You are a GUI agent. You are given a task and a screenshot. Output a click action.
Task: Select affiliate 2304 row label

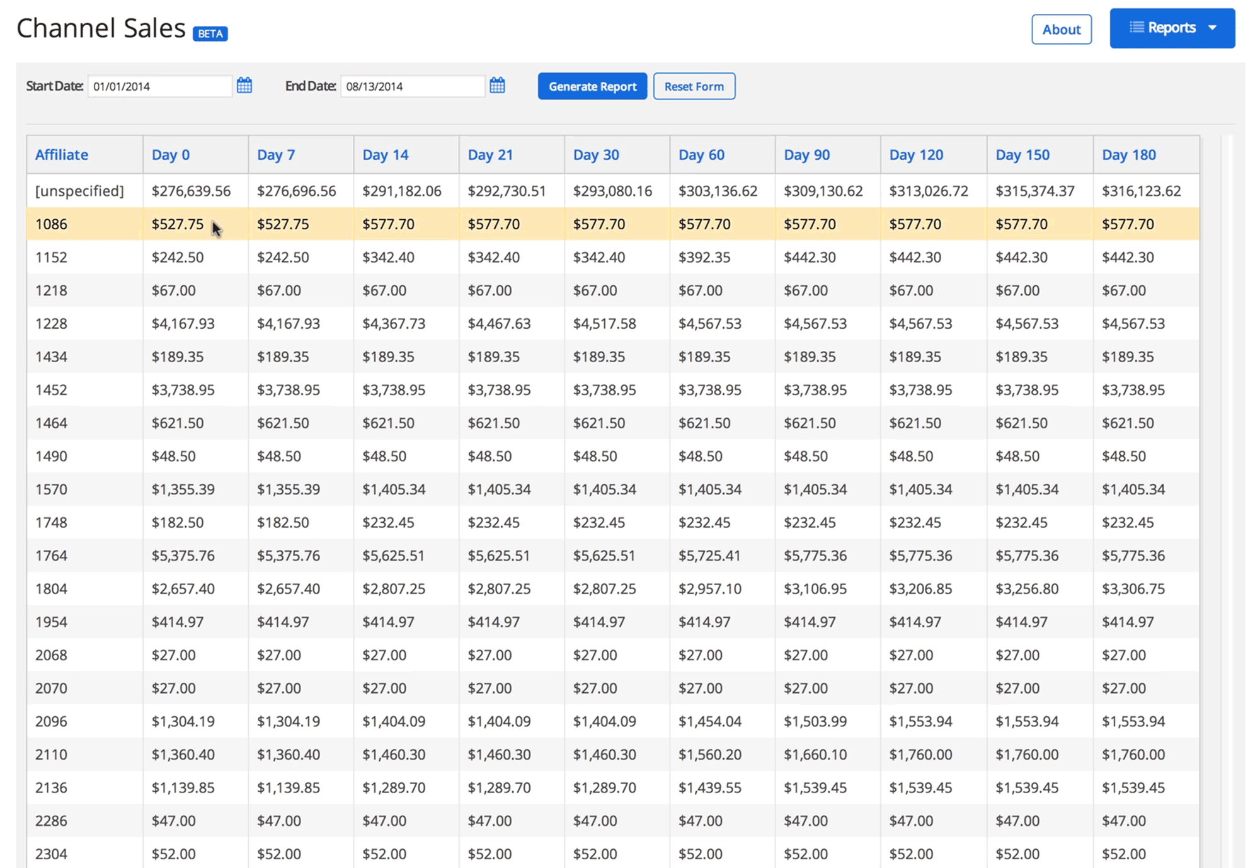[51, 854]
